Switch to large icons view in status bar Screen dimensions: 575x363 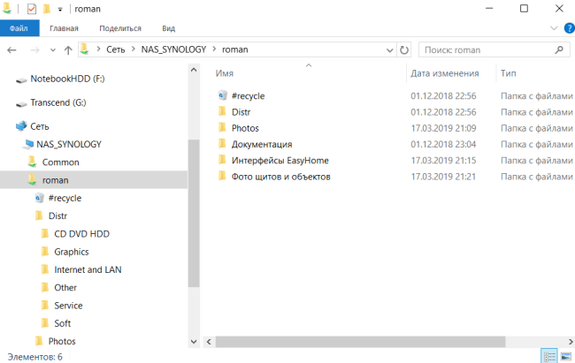[564, 356]
